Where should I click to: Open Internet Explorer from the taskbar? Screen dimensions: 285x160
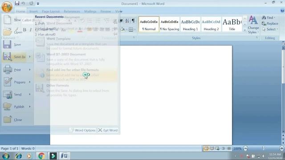(x=19, y=156)
